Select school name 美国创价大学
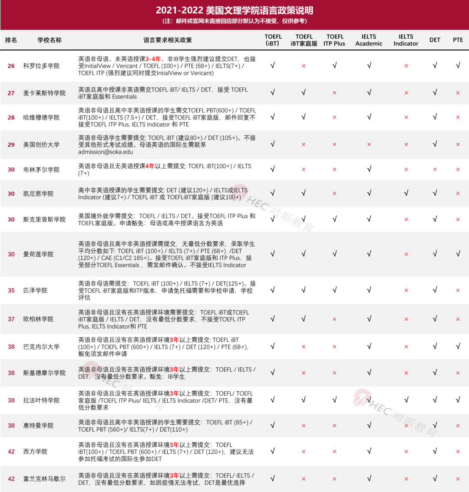Image resolution: width=469 pixels, height=492 pixels. tap(41, 144)
